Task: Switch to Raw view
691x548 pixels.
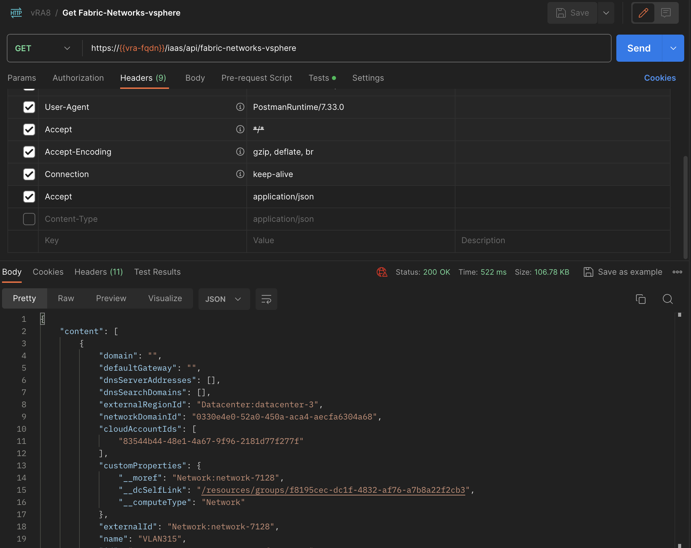Action: [66, 298]
